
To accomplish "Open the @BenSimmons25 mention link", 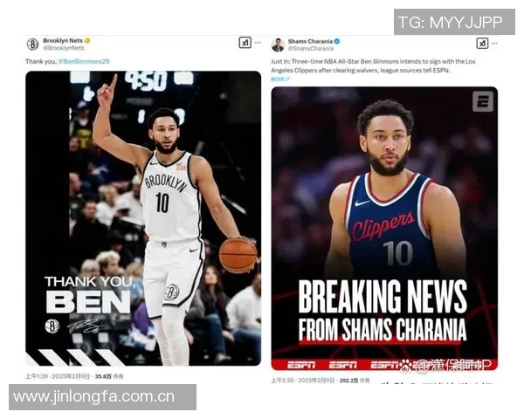I will [x=84, y=61].
